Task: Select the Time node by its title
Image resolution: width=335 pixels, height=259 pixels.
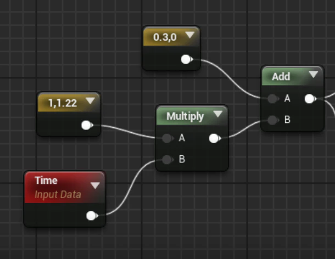Action: (x=46, y=181)
